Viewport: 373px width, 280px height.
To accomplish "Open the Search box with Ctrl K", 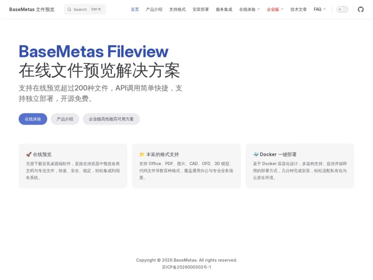I will pos(85,9).
